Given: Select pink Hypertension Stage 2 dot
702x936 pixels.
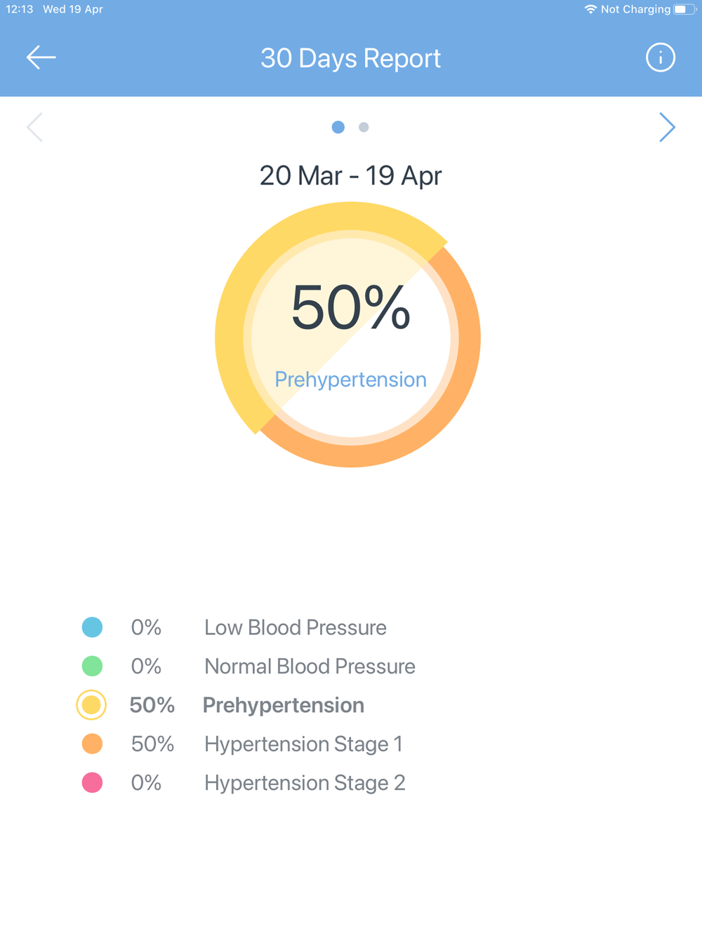Looking at the screenshot, I should 92,782.
